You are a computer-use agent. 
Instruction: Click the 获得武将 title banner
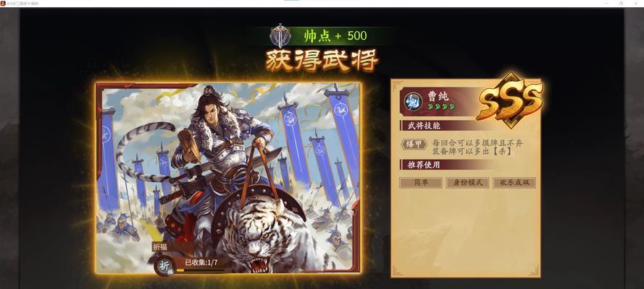(x=322, y=61)
